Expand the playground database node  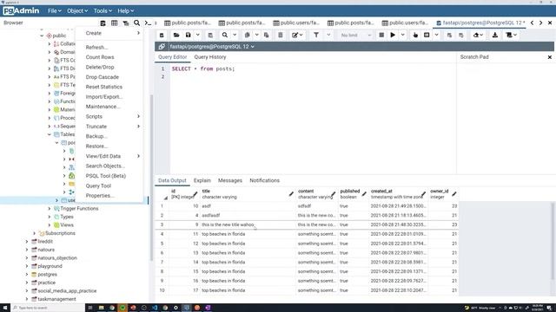pos(27,266)
